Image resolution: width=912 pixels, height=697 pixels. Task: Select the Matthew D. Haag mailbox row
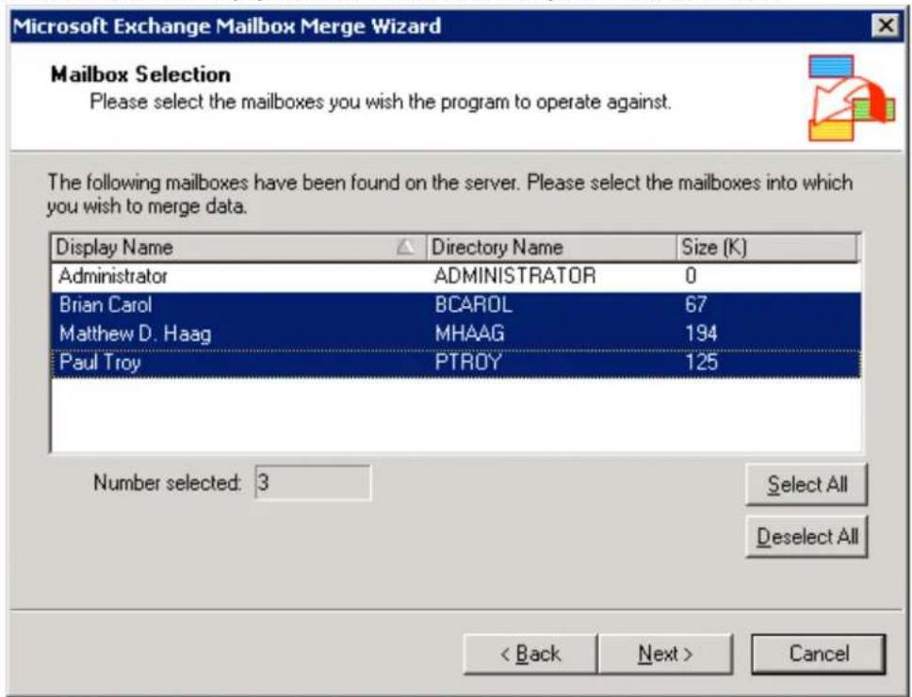click(456, 333)
